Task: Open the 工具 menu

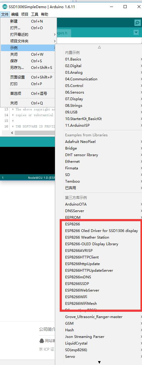Action: (x=35, y=14)
